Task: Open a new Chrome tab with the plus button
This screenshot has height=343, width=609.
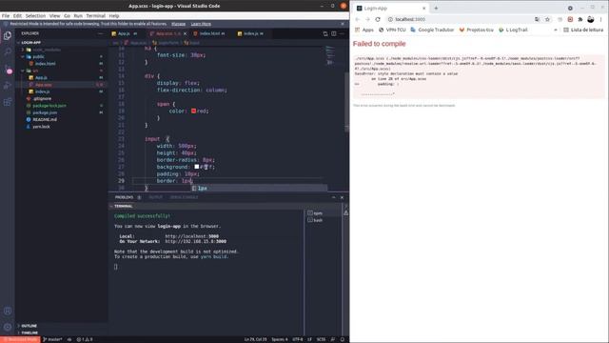Action: click(436, 8)
